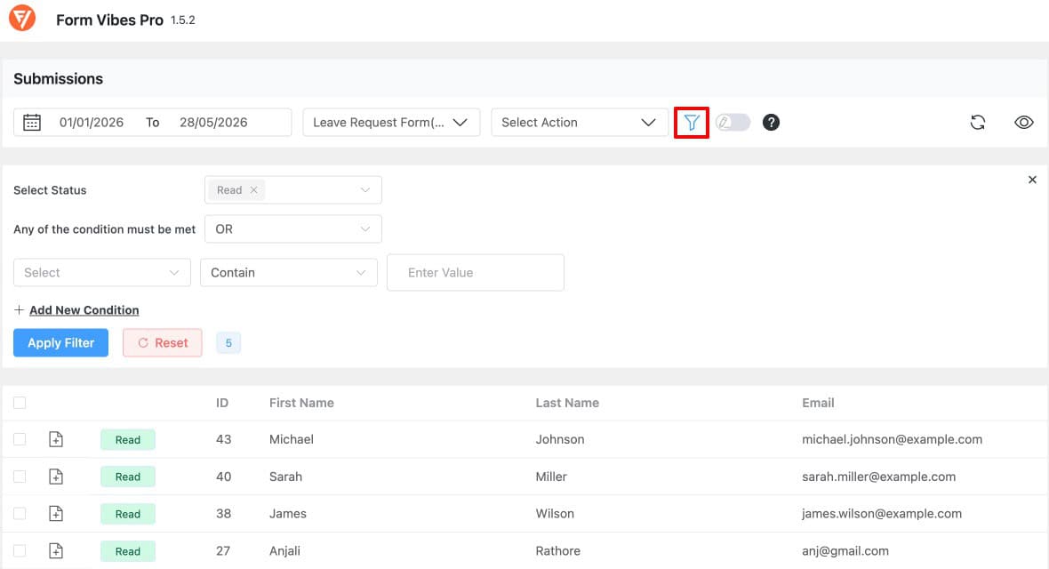Toggle the edit mode switch
The image size is (1049, 569).
point(733,123)
